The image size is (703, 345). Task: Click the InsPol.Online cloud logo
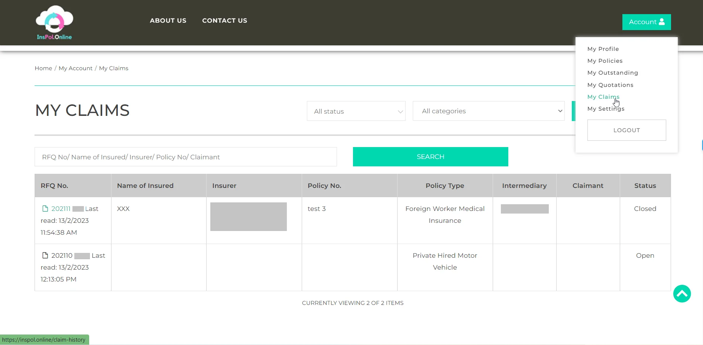(x=54, y=22)
